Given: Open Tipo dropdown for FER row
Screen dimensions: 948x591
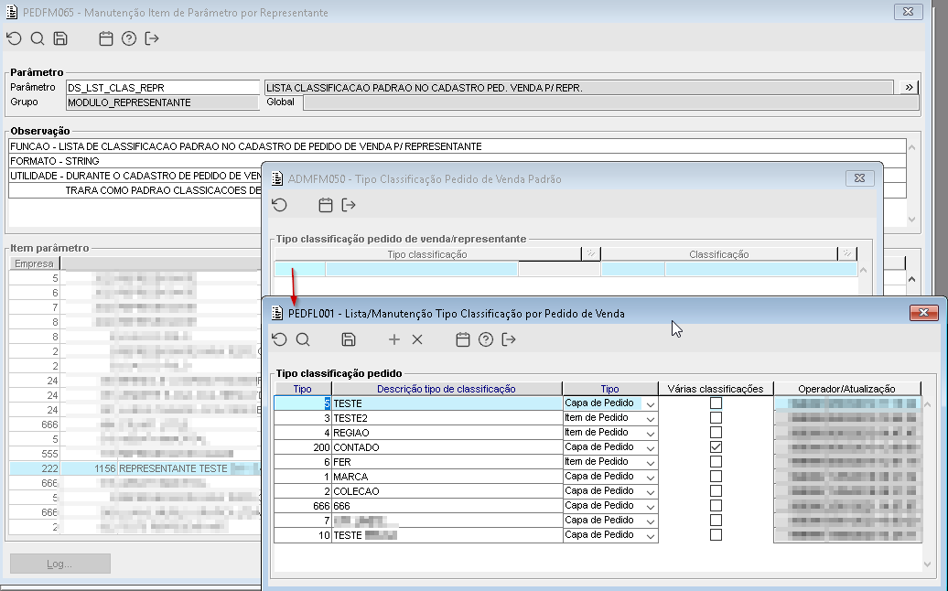Looking at the screenshot, I should tap(651, 462).
